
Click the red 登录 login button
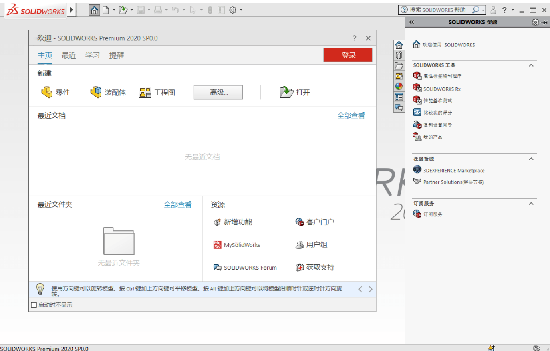[348, 55]
